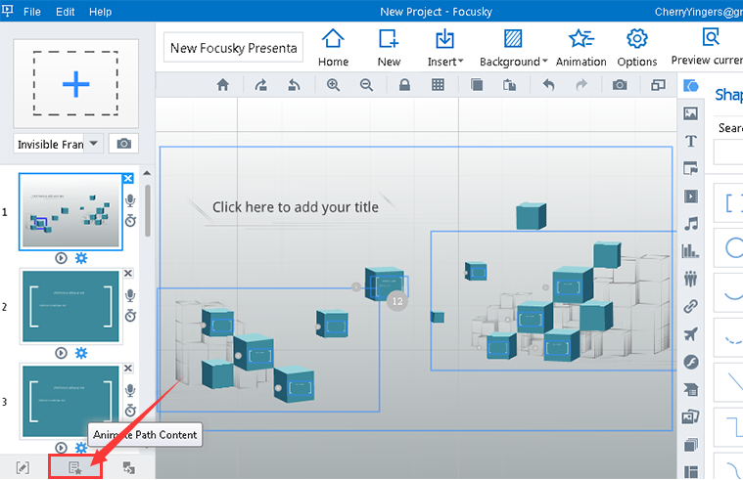This screenshot has height=480, width=743.
Task: Select frame 2 thumbnail
Action: (x=70, y=306)
